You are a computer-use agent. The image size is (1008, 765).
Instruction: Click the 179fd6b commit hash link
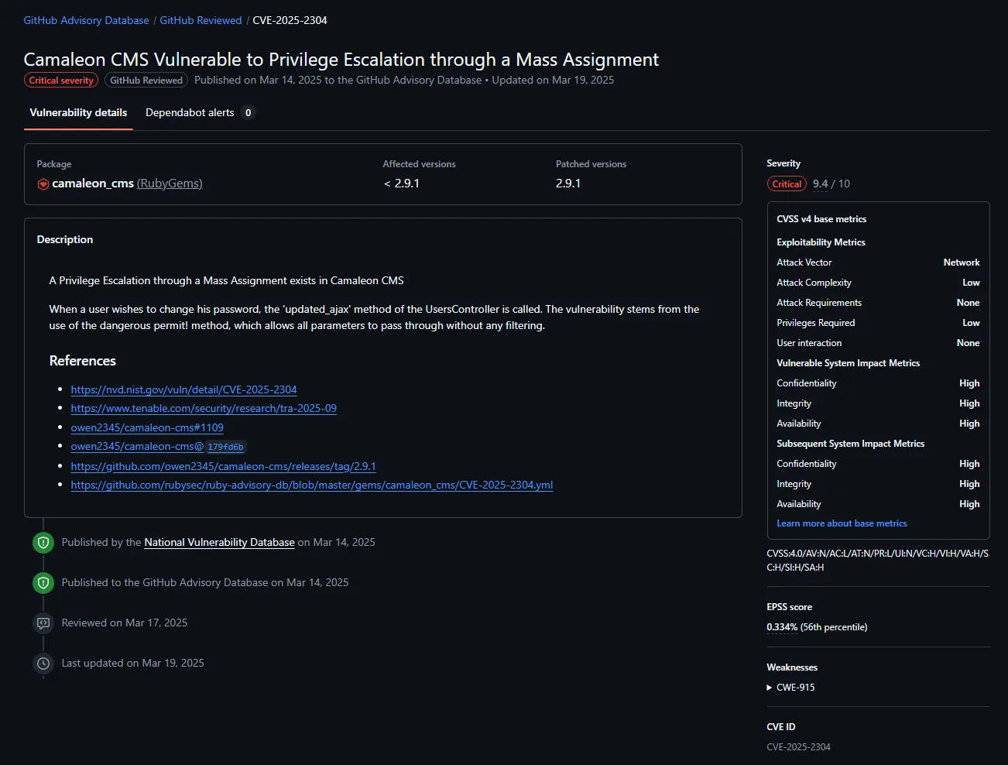pyautogui.click(x=225, y=447)
